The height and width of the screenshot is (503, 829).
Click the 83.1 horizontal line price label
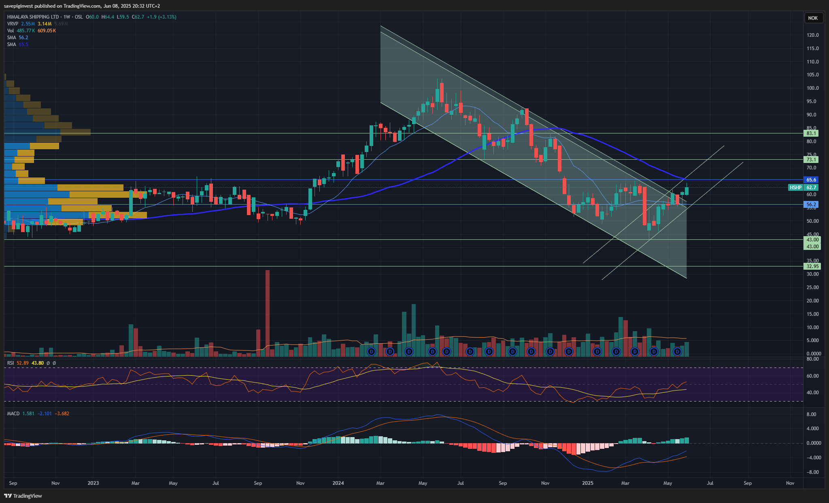811,133
